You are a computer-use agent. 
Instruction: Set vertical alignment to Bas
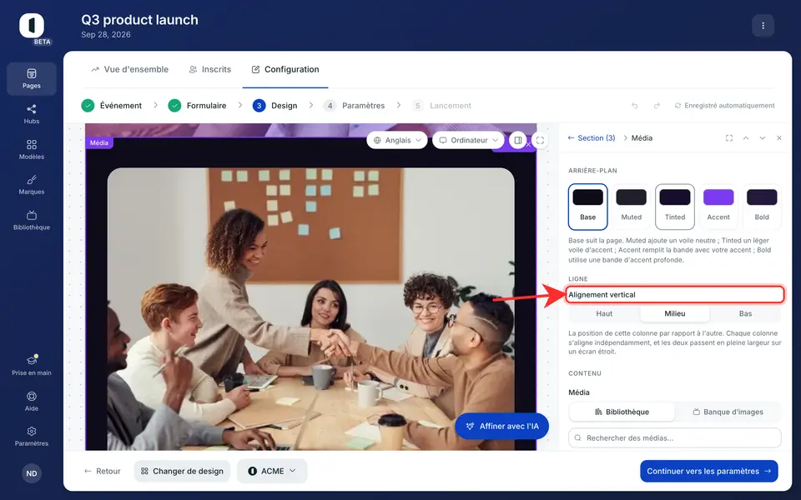[x=745, y=314]
